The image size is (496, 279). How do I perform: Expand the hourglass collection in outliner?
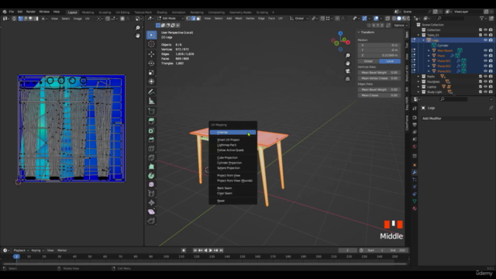[418, 81]
